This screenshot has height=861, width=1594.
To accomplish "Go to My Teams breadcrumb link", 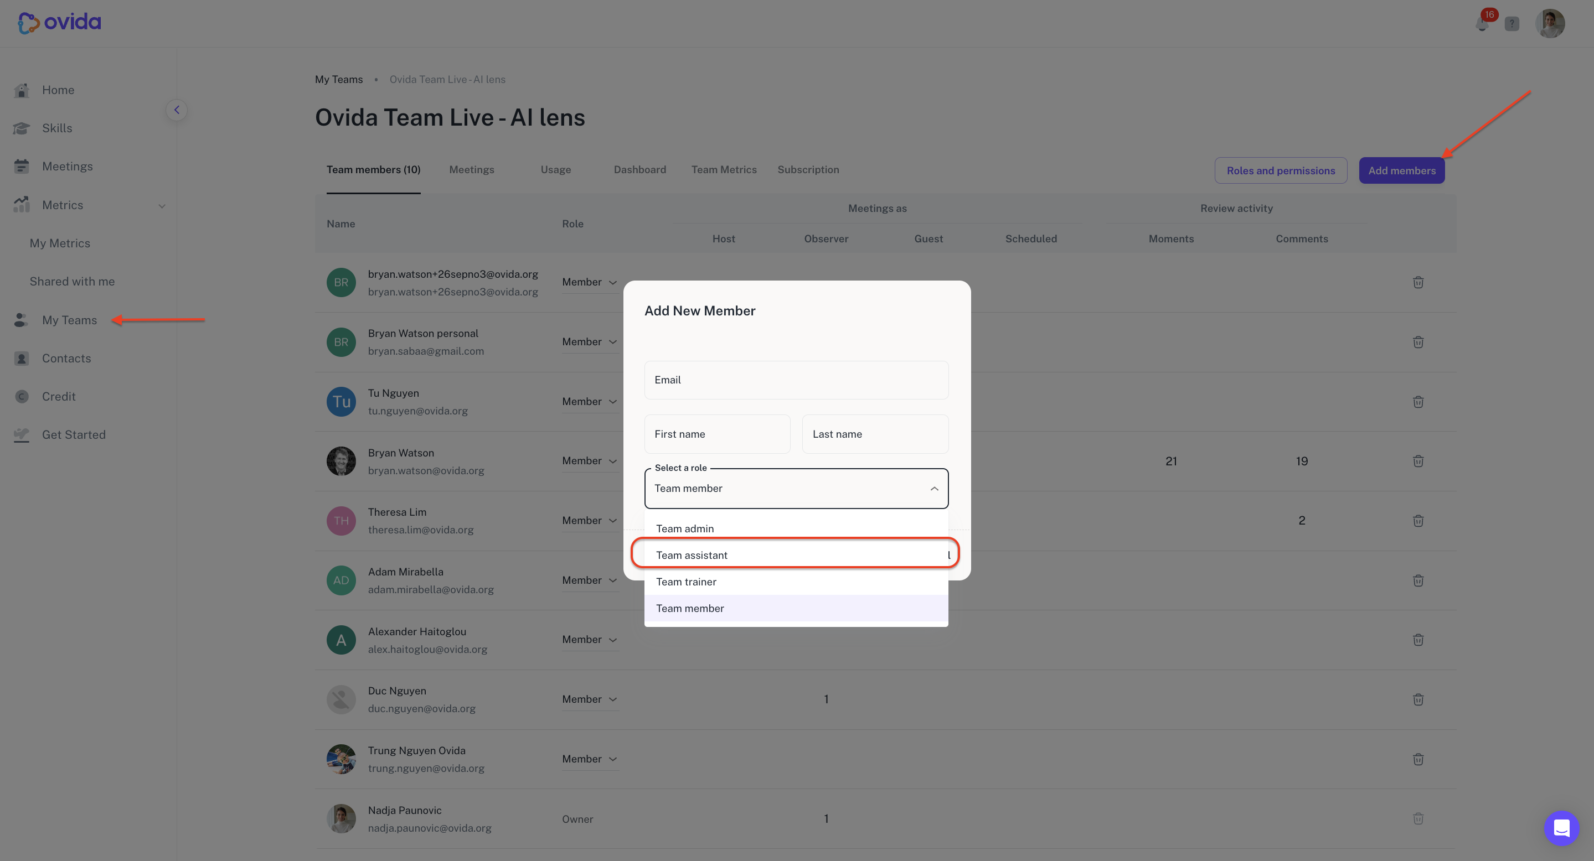I will click(338, 79).
